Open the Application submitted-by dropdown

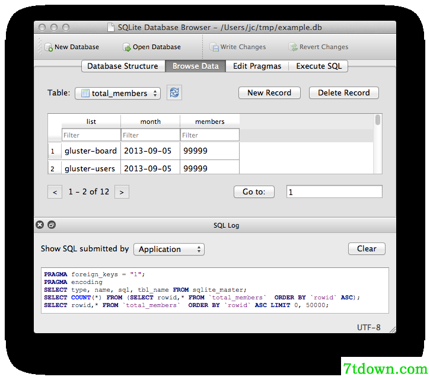coord(169,249)
